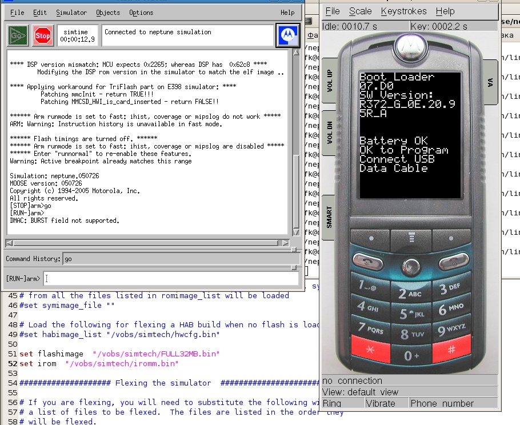This screenshot has width=520, height=425.
Task: Tap keypad key 8 TUV on phone
Action: point(411,334)
